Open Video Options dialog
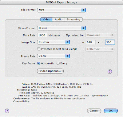 coord(50,71)
